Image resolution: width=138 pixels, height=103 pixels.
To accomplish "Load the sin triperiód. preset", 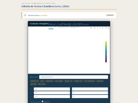I will coord(89,81).
